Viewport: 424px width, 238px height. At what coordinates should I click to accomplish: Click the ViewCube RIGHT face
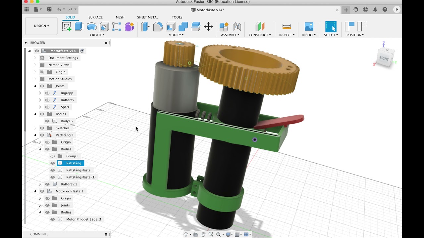(384, 59)
